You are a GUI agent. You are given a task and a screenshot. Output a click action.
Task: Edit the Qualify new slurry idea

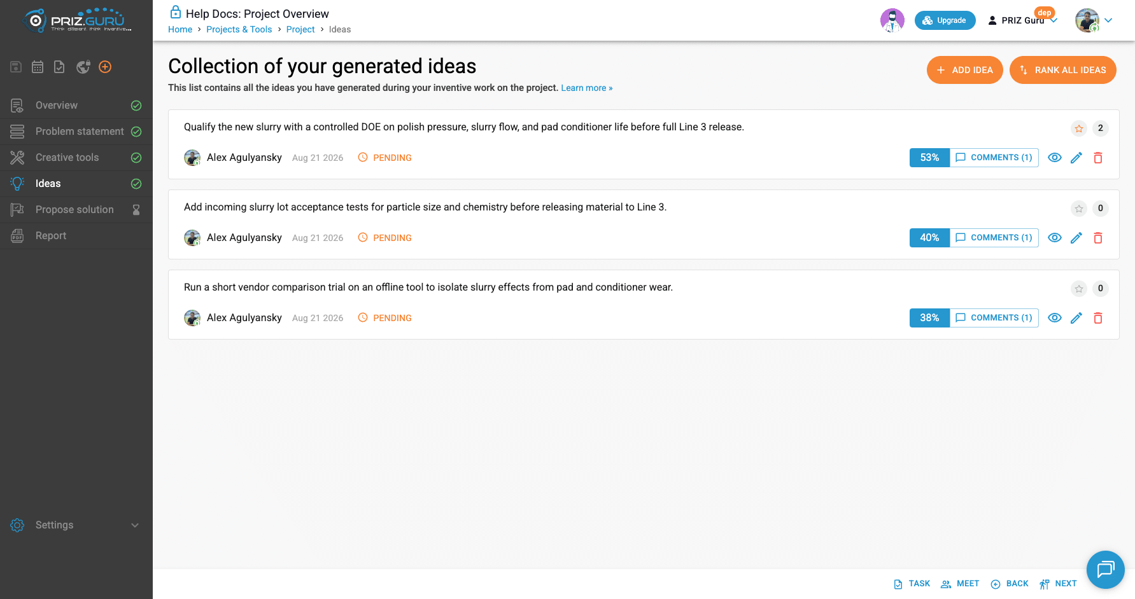[x=1076, y=158]
